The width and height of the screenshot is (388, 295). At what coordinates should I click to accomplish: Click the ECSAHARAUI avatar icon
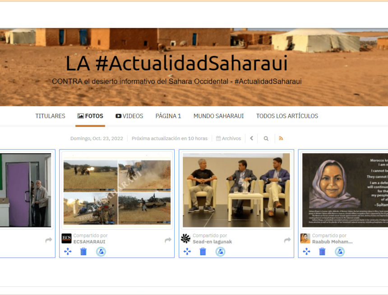pyautogui.click(x=66, y=238)
